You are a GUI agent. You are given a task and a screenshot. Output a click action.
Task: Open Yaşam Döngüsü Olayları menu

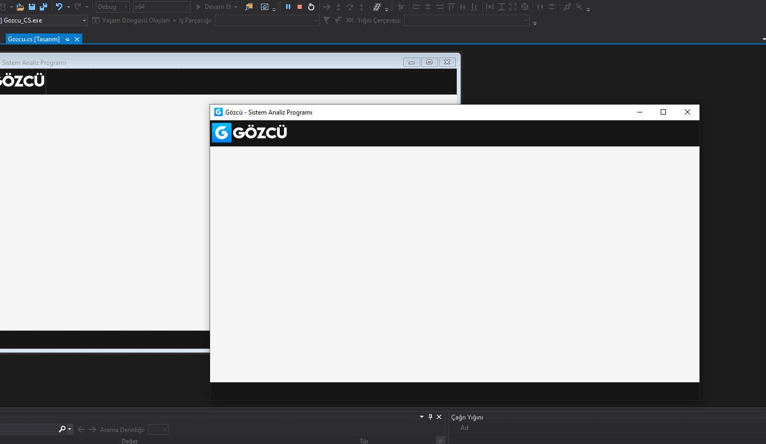pyautogui.click(x=134, y=20)
